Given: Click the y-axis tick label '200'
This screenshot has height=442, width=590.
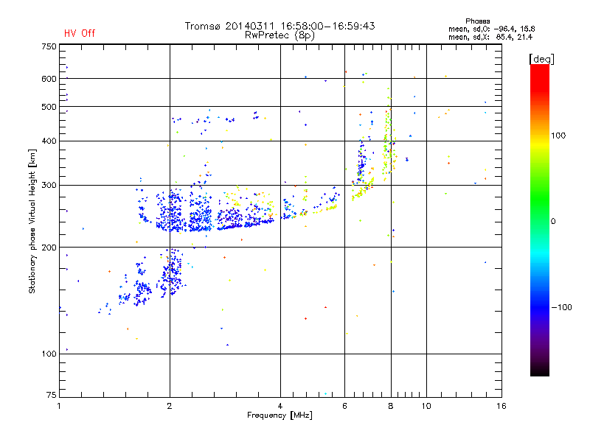Looking at the screenshot, I should (49, 248).
